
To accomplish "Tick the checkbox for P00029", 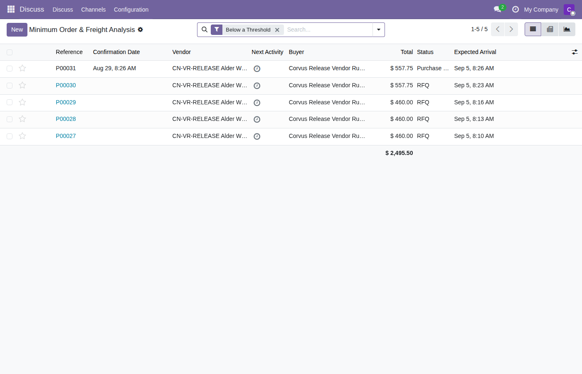I will (x=10, y=102).
